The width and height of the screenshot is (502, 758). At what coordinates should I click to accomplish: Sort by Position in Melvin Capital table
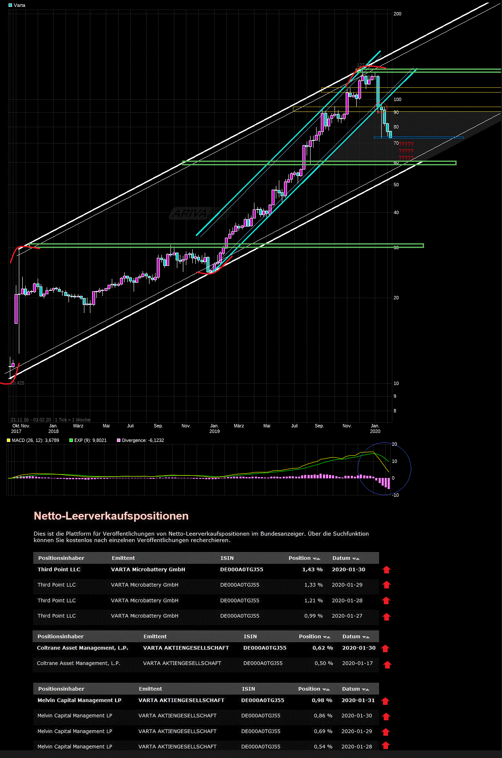(326, 689)
